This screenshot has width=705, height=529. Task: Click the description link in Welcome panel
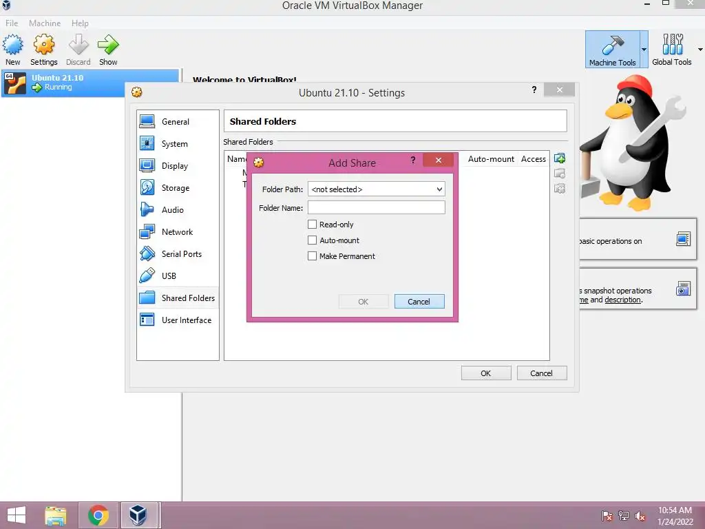(x=622, y=300)
